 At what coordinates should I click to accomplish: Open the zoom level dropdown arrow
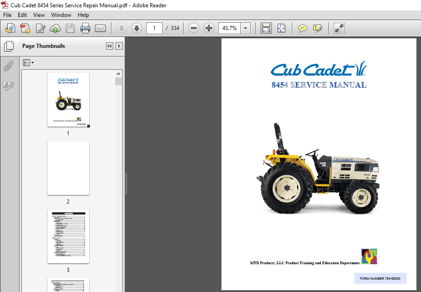coord(245,28)
